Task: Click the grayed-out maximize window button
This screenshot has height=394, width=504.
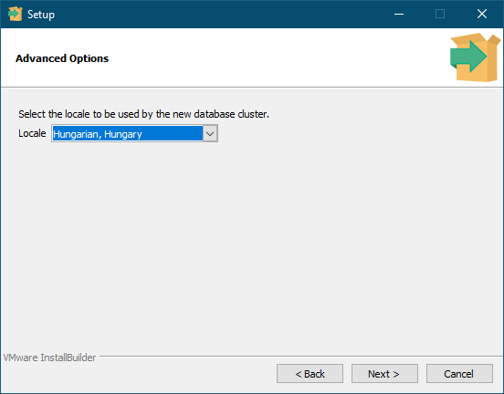Action: click(440, 14)
